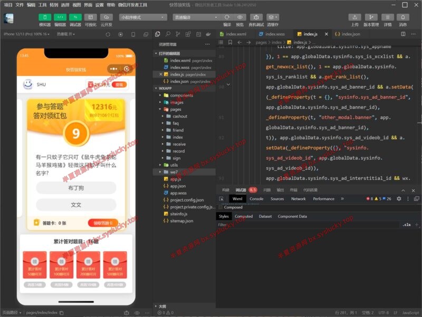Open the 清缓存 clear cache menu

pyautogui.click(x=273, y=17)
